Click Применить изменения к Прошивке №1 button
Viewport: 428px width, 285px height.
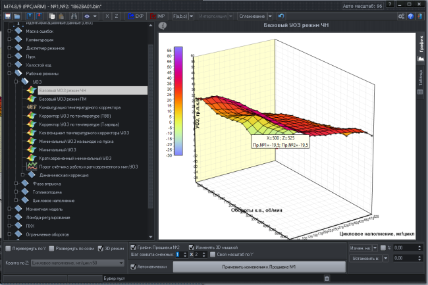(x=259, y=267)
